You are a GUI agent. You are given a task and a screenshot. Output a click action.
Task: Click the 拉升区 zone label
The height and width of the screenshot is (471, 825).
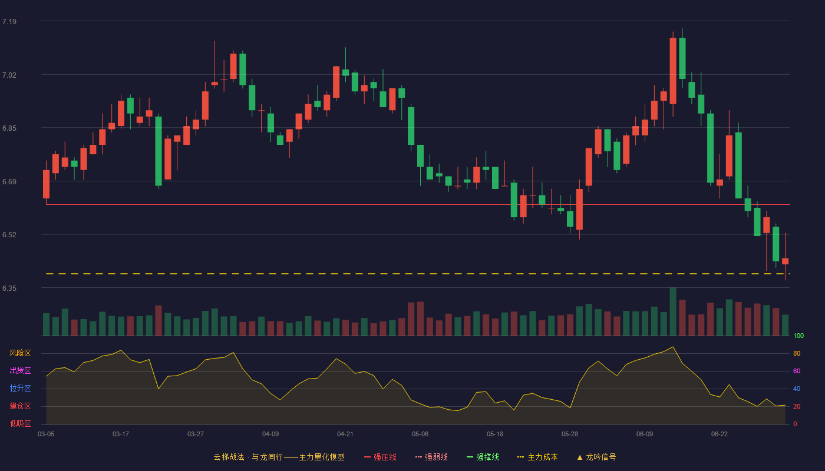coord(20,389)
